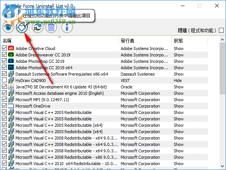
Task: Click the trash can Delete toolbar icon
Action: [x=51, y=27]
